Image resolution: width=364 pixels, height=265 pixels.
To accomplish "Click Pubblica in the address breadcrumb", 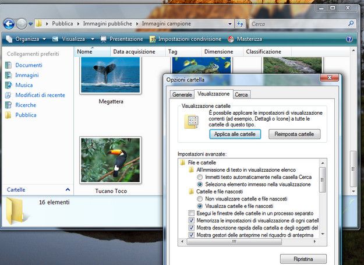I will 62,24.
